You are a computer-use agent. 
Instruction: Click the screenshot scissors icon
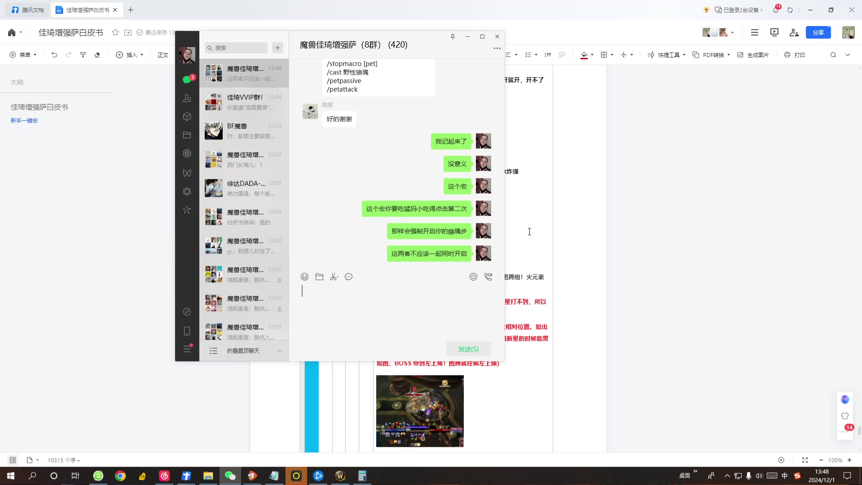pyautogui.click(x=334, y=277)
